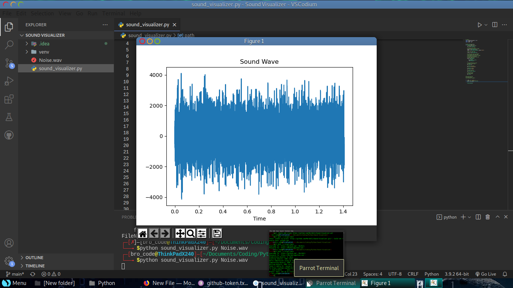
Task: Open the system Menu on taskbar
Action: (14, 283)
